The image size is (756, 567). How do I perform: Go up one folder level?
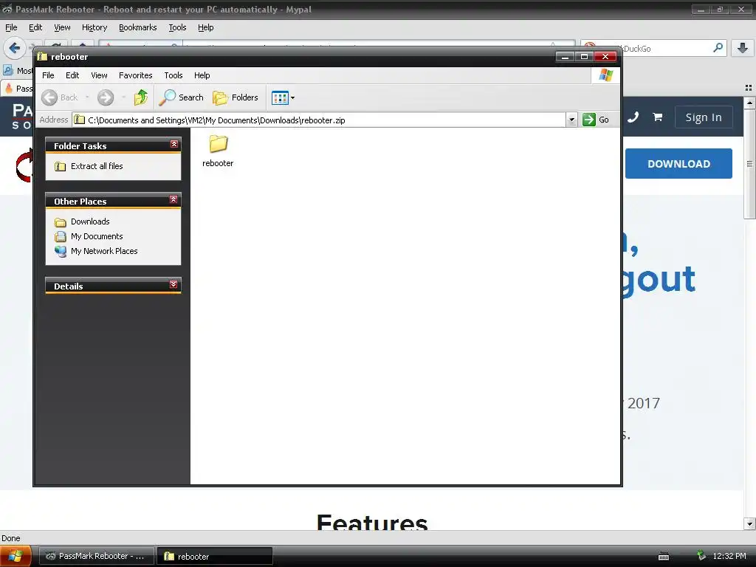click(141, 97)
